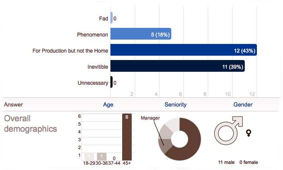Click the Fad zero-value bar
The width and height of the screenshot is (283, 170).
[112, 18]
